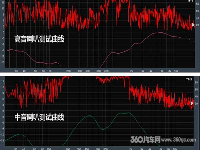The height and width of the screenshot is (150, 200).
Task: Click the 0 dB label on top graph
Action: [3, 32]
